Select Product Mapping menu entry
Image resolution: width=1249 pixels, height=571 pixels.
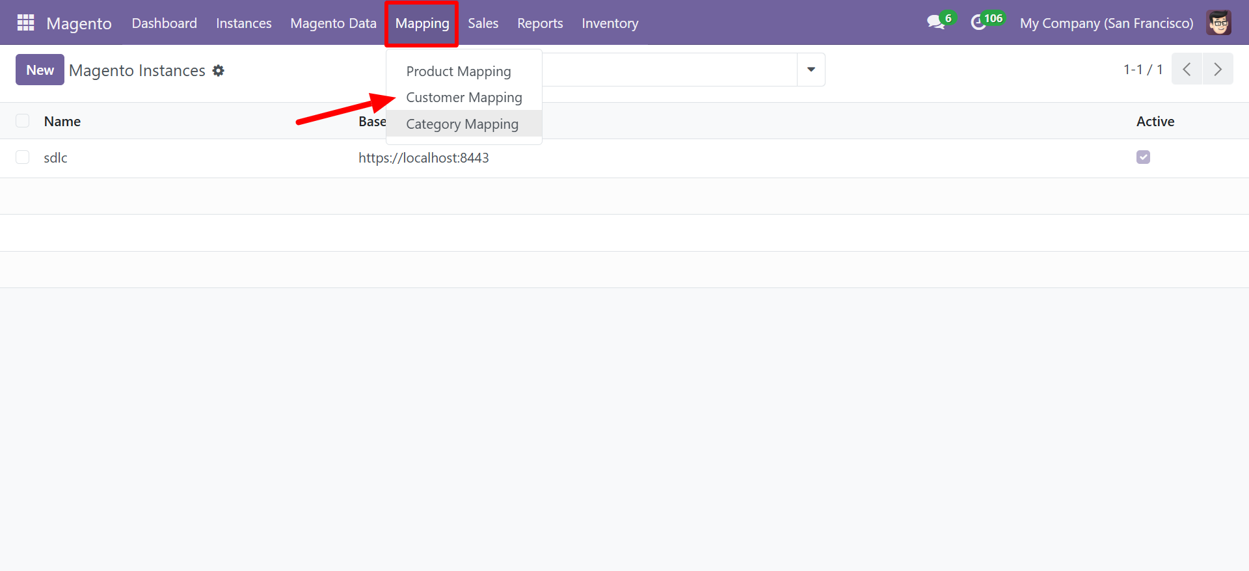point(458,72)
